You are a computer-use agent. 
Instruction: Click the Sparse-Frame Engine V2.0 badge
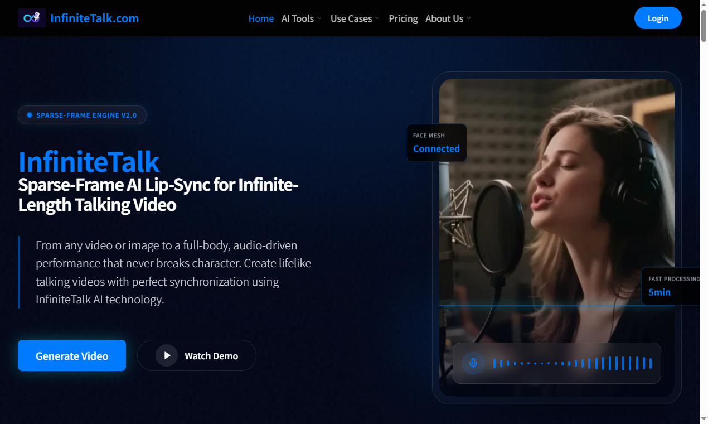(82, 115)
